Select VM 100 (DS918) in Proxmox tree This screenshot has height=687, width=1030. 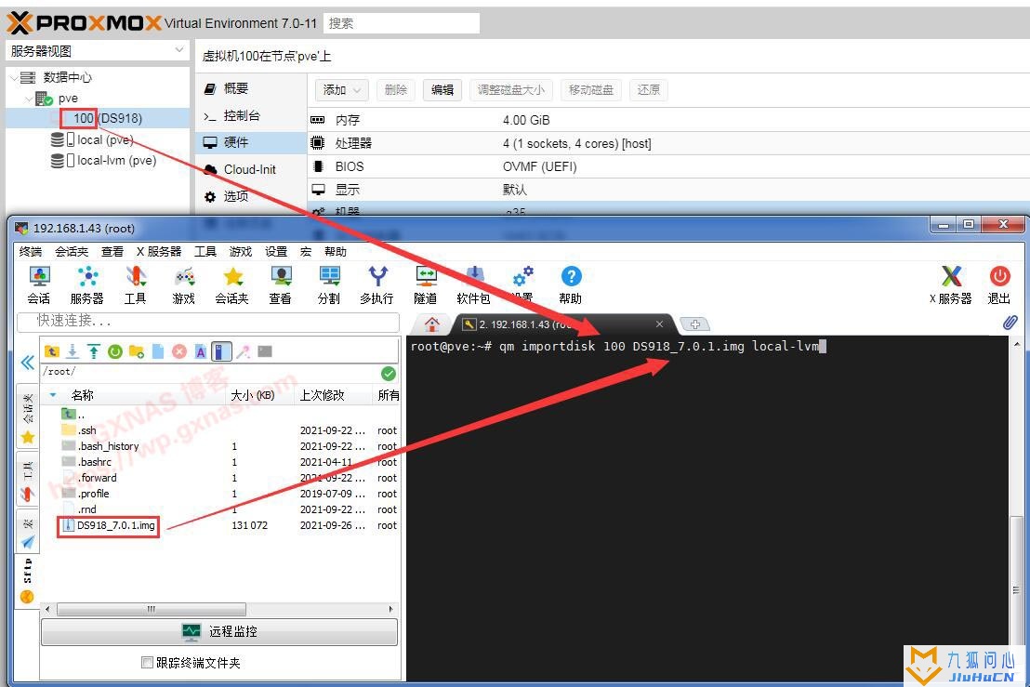99,118
